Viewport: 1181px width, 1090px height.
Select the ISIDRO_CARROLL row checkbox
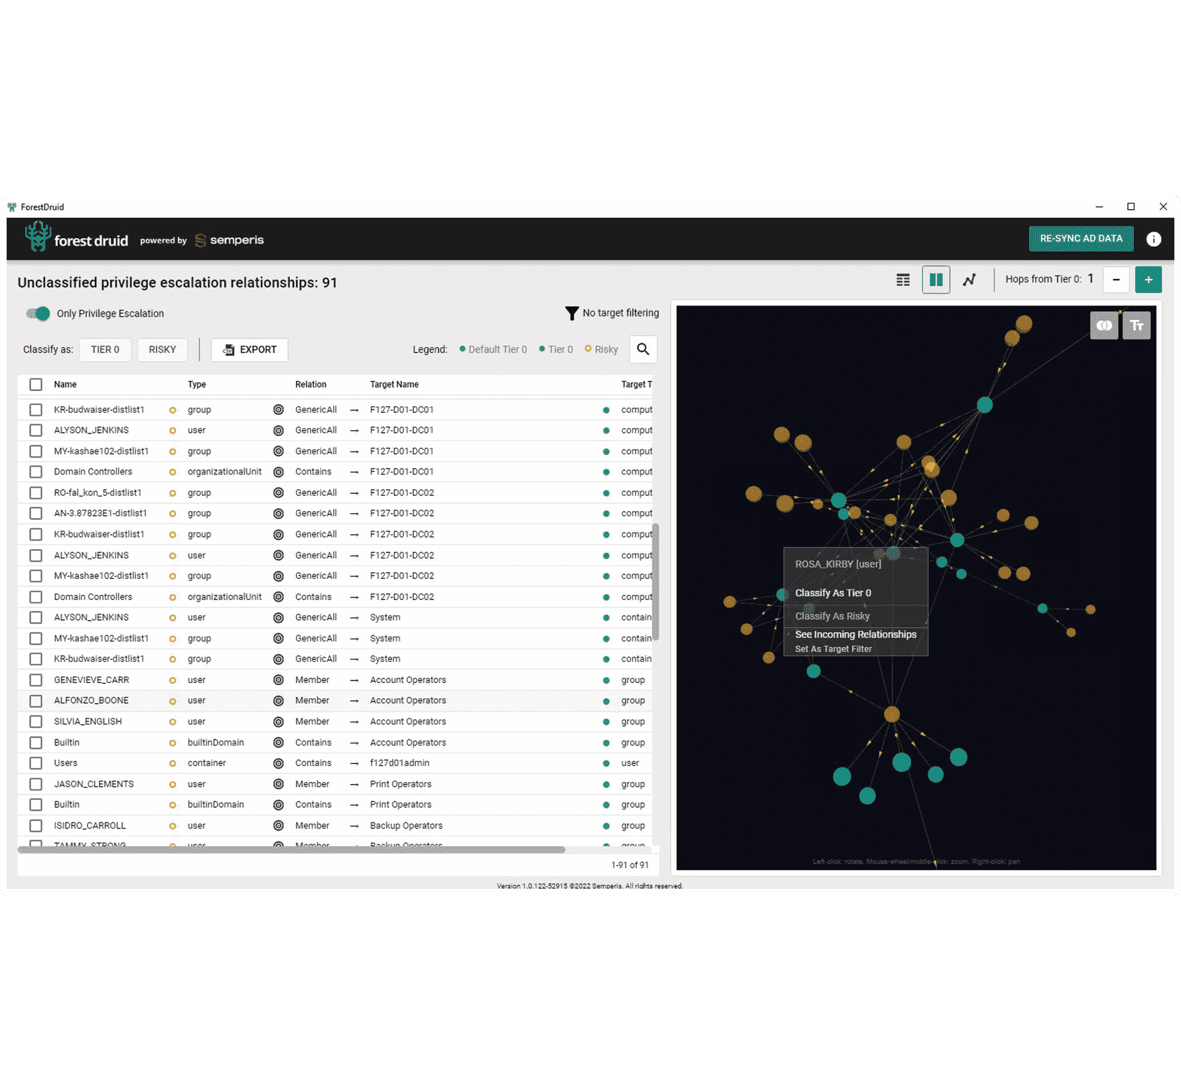coord(36,826)
